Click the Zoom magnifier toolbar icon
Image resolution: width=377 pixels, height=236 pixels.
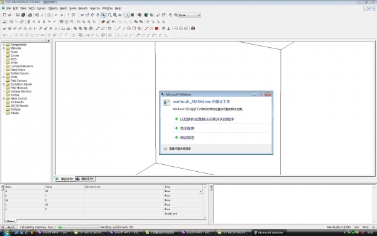(110, 15)
